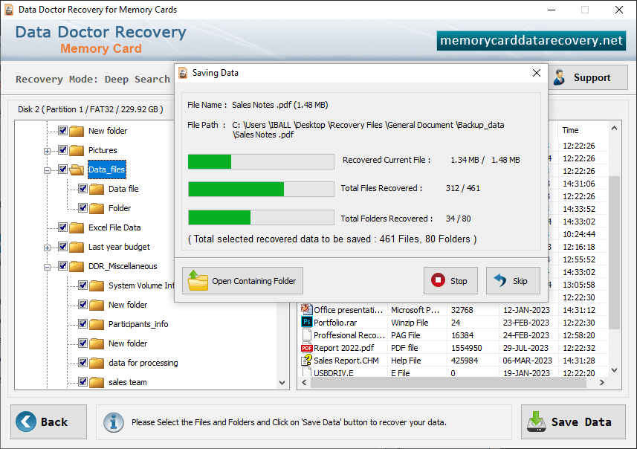
Task: Select the Data_files tree item label
Action: pos(107,169)
